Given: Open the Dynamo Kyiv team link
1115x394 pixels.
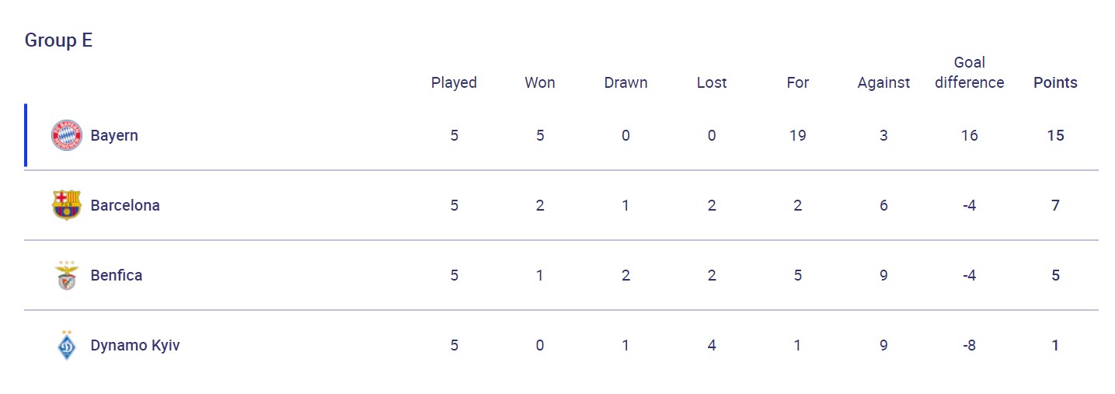Looking at the screenshot, I should [135, 345].
